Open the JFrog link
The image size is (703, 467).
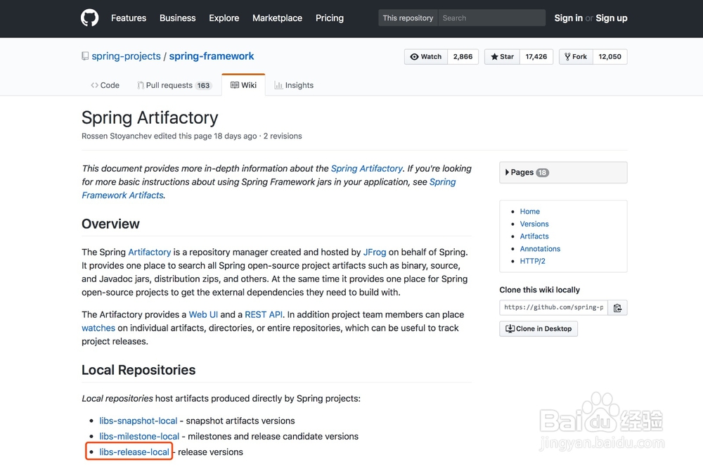pos(375,252)
